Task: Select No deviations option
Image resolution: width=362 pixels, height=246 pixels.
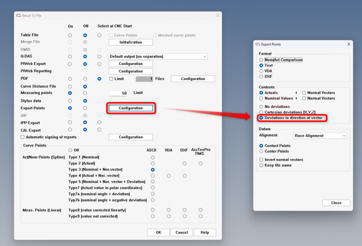Action: tap(261, 107)
